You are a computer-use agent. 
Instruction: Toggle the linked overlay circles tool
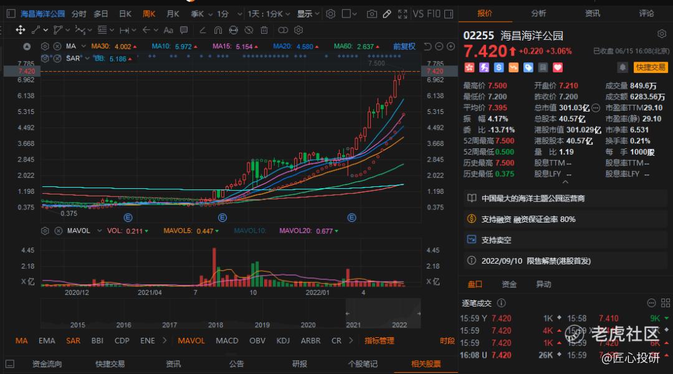tap(283, 30)
